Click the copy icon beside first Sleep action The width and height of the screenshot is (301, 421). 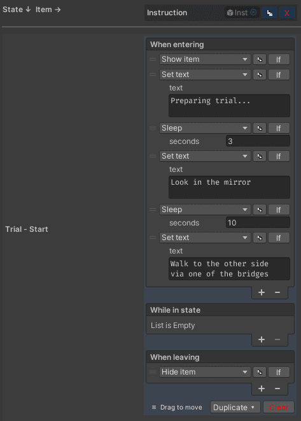pyautogui.click(x=260, y=128)
